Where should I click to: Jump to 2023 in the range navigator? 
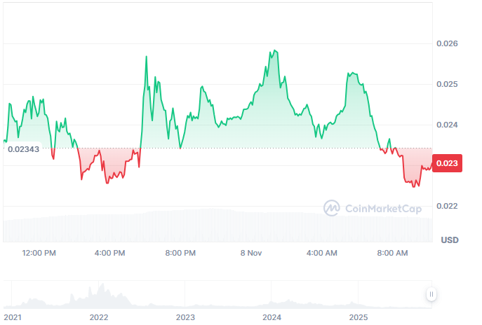(x=185, y=317)
